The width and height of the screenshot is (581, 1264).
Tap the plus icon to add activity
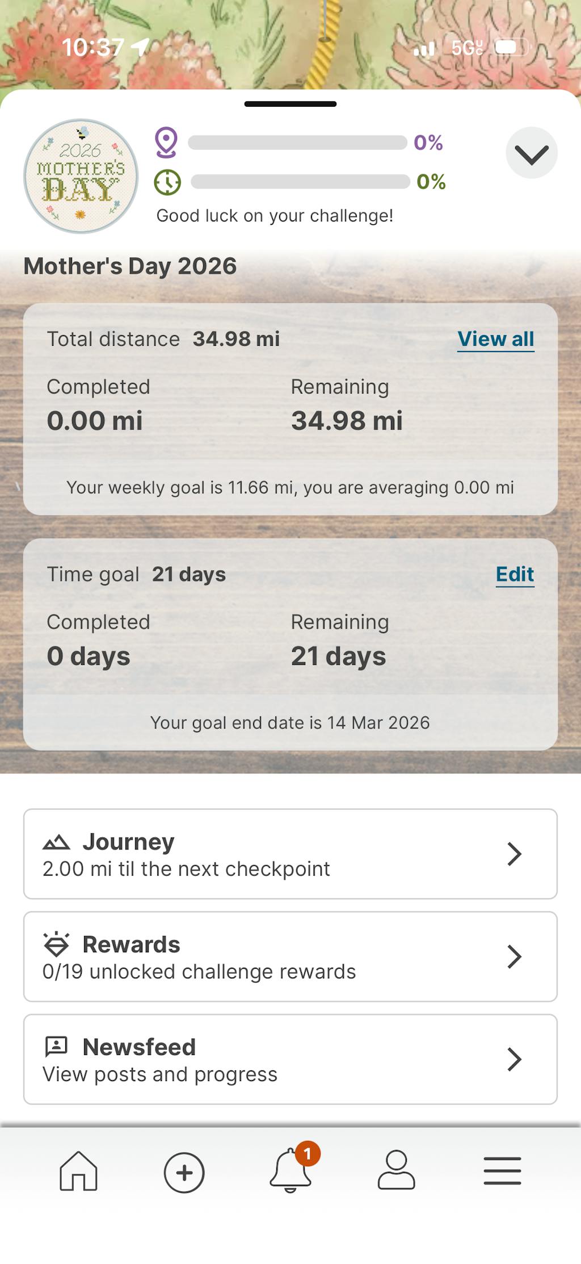[184, 1172]
